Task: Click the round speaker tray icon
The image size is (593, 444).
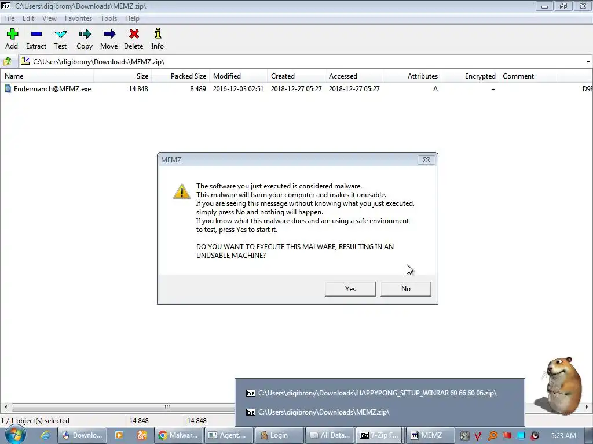Action: pos(535,436)
